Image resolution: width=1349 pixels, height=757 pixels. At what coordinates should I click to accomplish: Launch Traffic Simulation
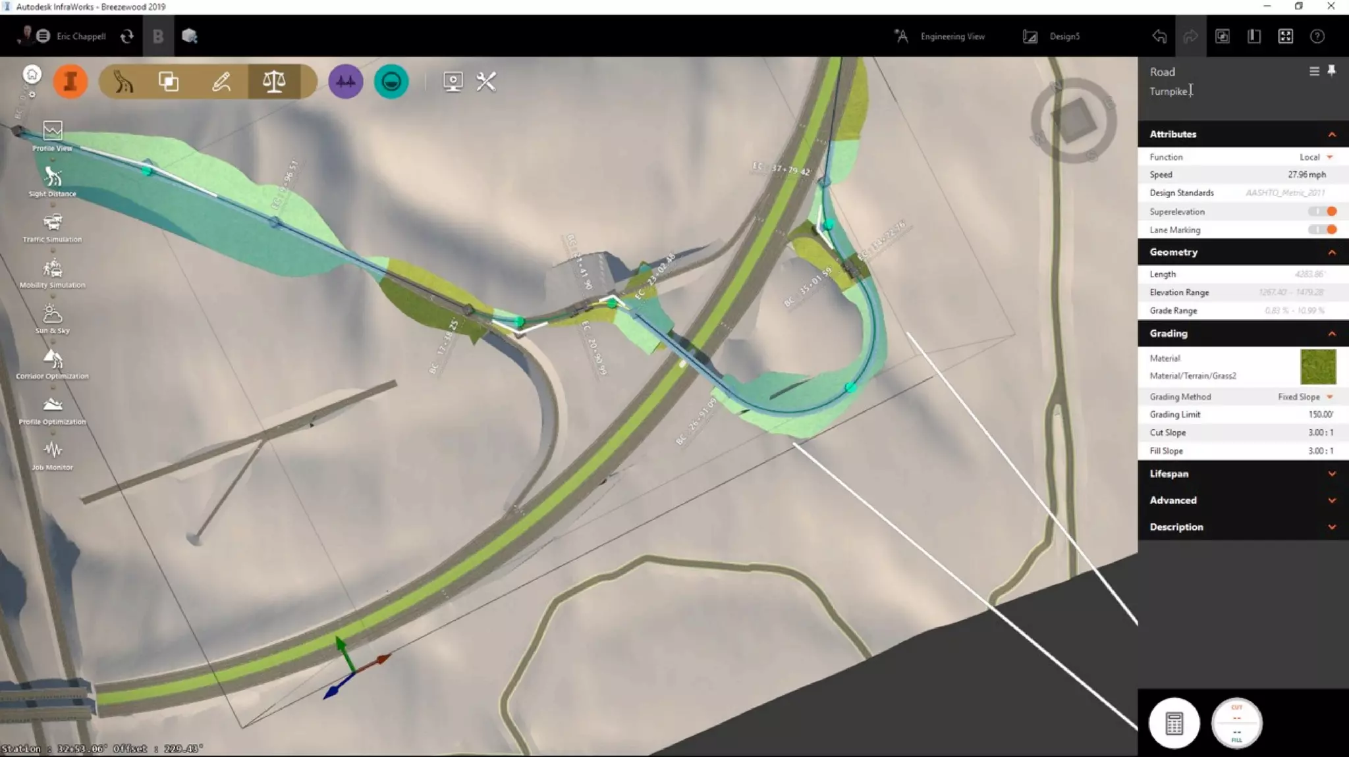click(53, 223)
